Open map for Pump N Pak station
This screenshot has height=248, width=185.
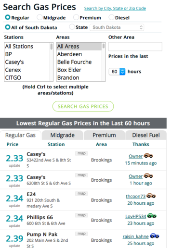click(81, 234)
